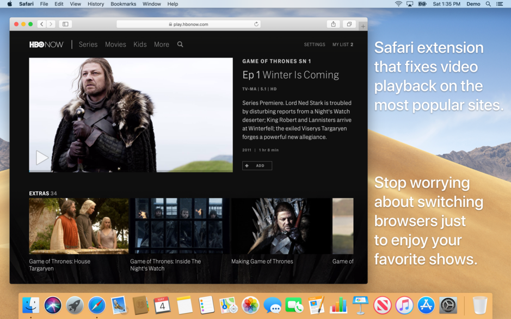
Task: Open Numbers chart icon in Dock
Action: 338,305
